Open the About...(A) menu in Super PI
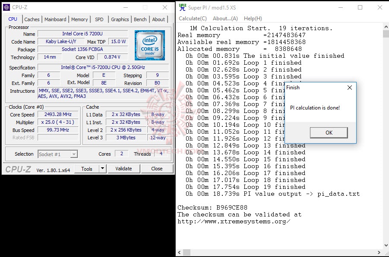The width and height of the screenshot is (389, 257). (x=225, y=19)
